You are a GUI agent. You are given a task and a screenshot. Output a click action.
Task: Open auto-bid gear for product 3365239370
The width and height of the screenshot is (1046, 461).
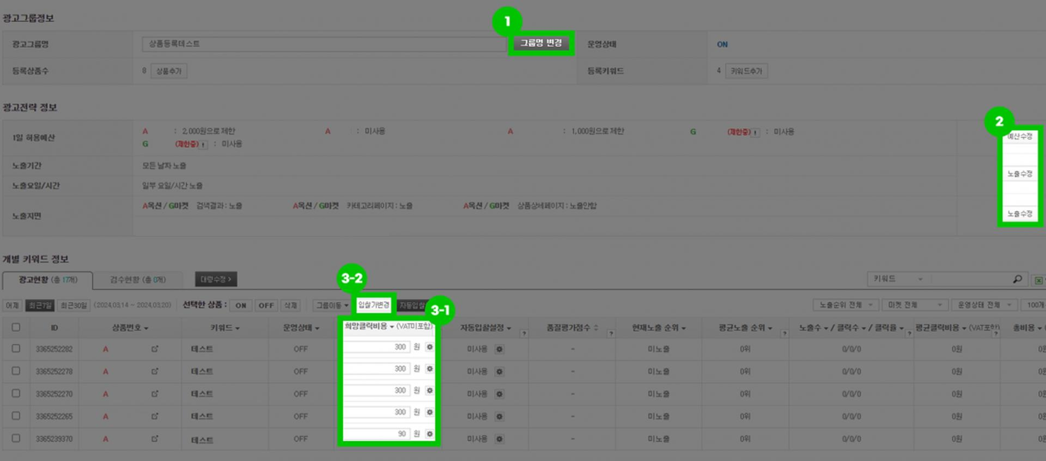[499, 439]
